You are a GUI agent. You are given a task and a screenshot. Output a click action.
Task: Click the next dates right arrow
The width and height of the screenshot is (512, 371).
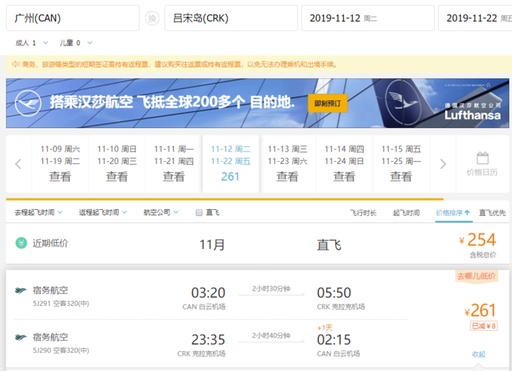click(443, 164)
